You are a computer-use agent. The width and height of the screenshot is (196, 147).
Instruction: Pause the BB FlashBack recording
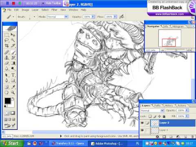pos(7,3)
